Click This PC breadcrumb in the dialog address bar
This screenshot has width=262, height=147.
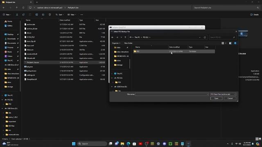click(137, 37)
